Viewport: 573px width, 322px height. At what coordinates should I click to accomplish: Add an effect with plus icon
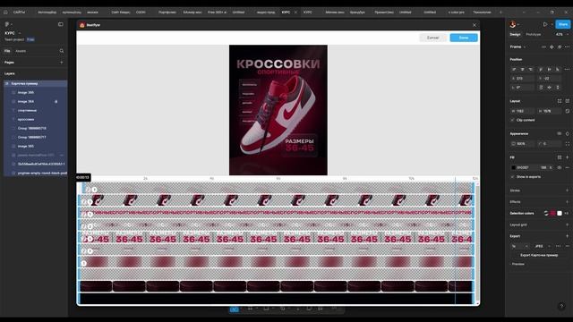(x=567, y=201)
